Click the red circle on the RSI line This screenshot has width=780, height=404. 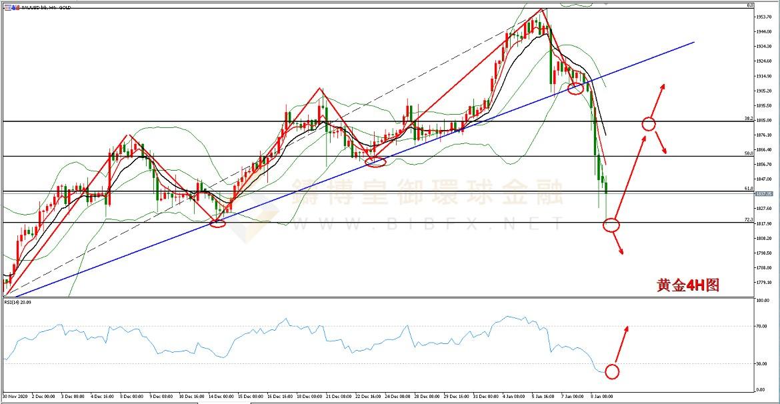[x=611, y=371]
